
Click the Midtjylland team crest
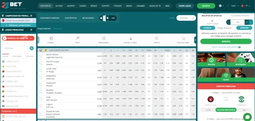click(x=211, y=99)
